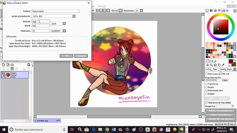This screenshot has width=237, height=133.
Task: Select the magic wand tool
Action: click(215, 61)
